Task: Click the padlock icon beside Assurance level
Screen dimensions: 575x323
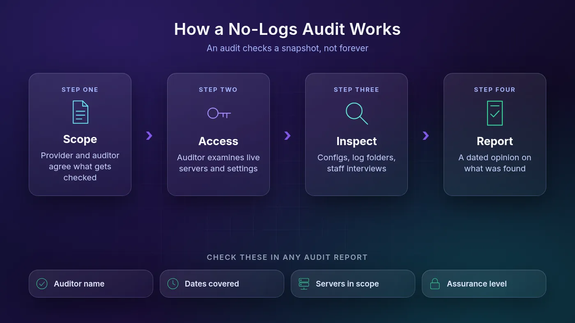Action: 435,284
